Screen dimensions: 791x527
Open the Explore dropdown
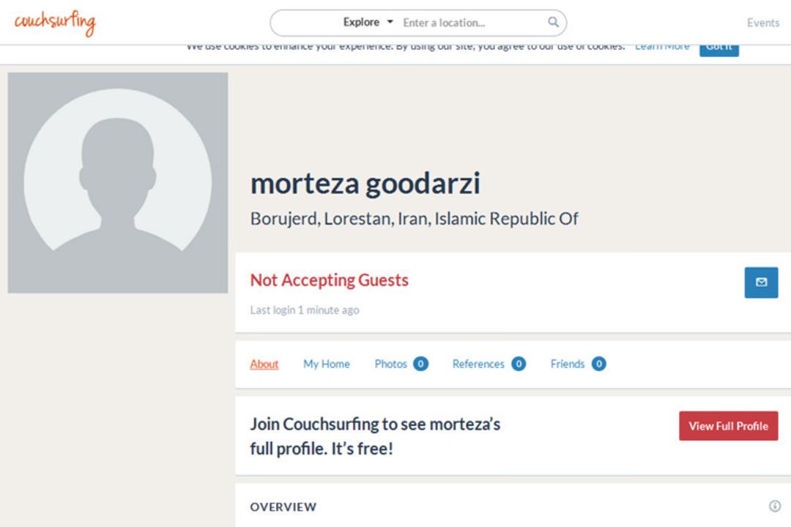click(x=368, y=22)
